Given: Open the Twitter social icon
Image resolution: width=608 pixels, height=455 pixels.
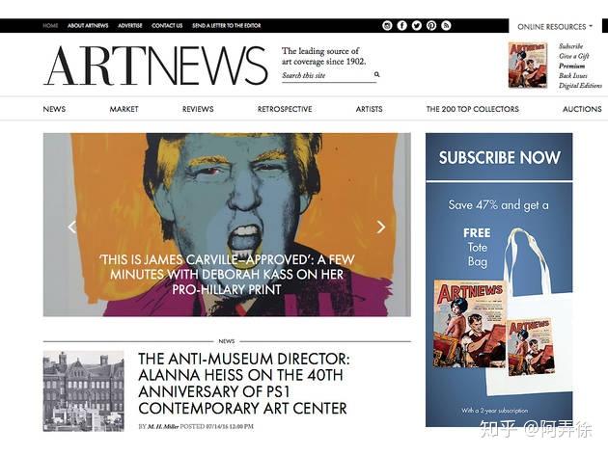Looking at the screenshot, I should pyautogui.click(x=417, y=26).
